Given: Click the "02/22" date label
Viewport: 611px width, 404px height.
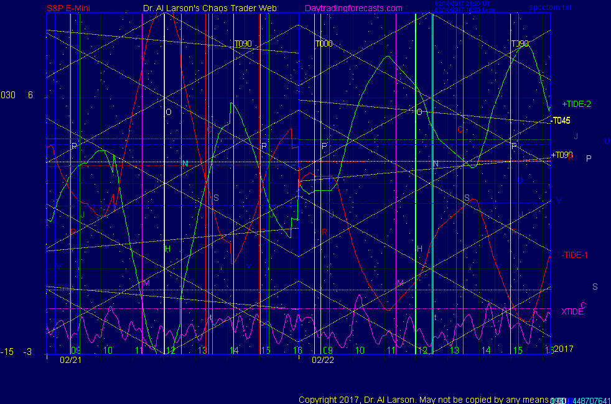Looking at the screenshot, I should (323, 360).
